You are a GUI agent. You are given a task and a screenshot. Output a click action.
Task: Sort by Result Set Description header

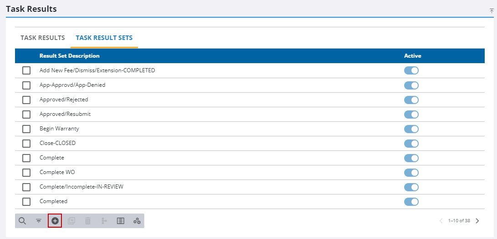tap(70, 56)
